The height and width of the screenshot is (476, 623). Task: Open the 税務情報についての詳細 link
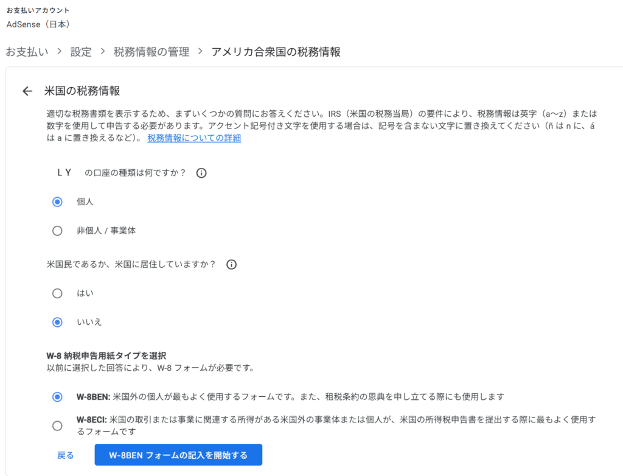tap(193, 138)
